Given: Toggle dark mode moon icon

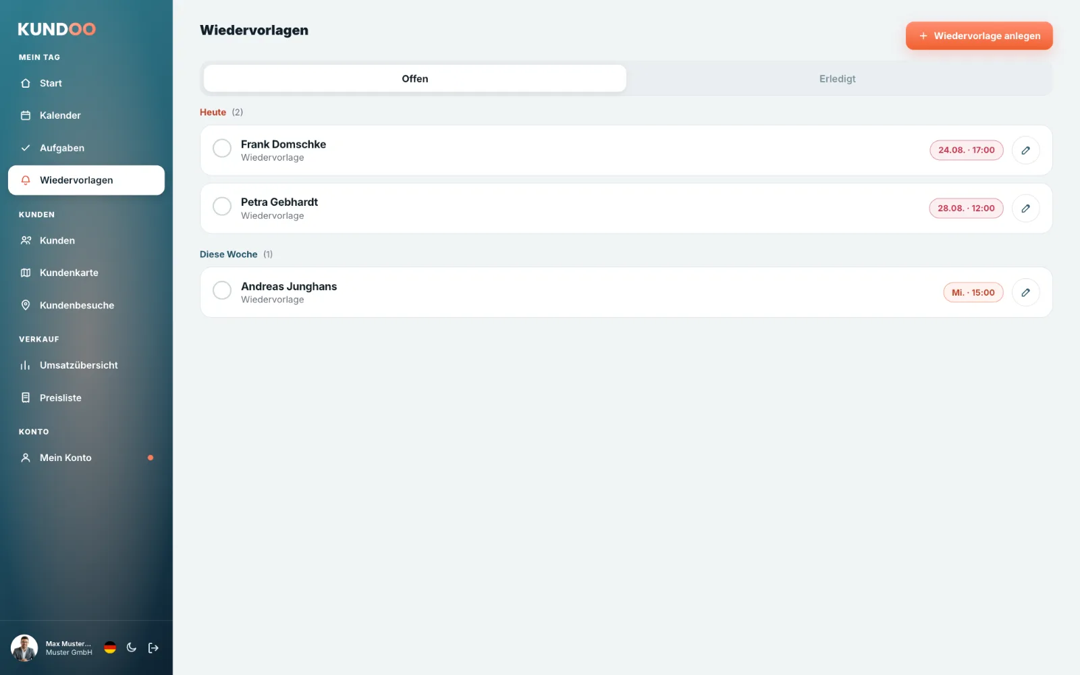Looking at the screenshot, I should [132, 648].
